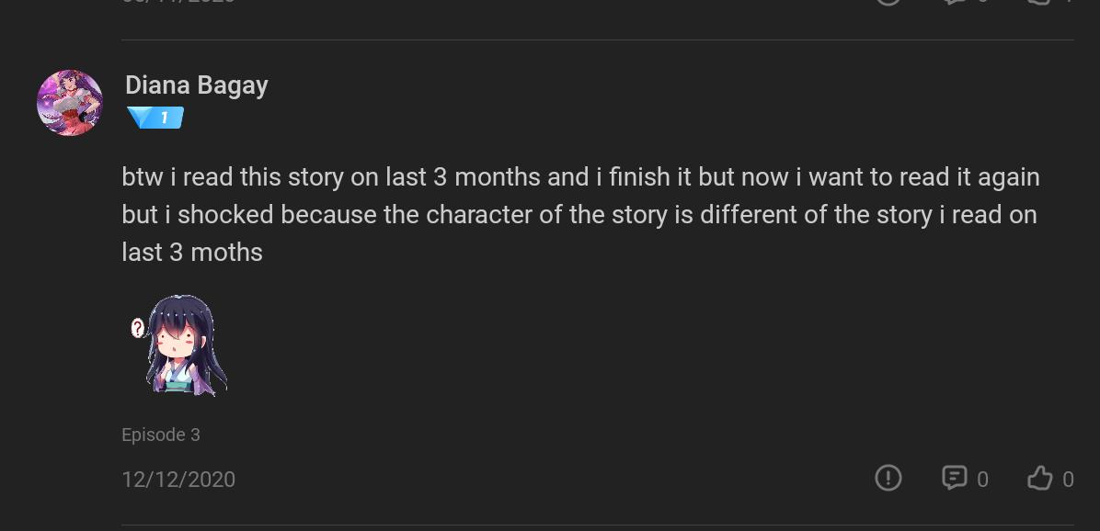
Task: Click the cut-off report icon at top
Action: 888,2
